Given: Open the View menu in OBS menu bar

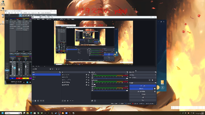Looking at the screenshot, I should (x=43, y=19).
